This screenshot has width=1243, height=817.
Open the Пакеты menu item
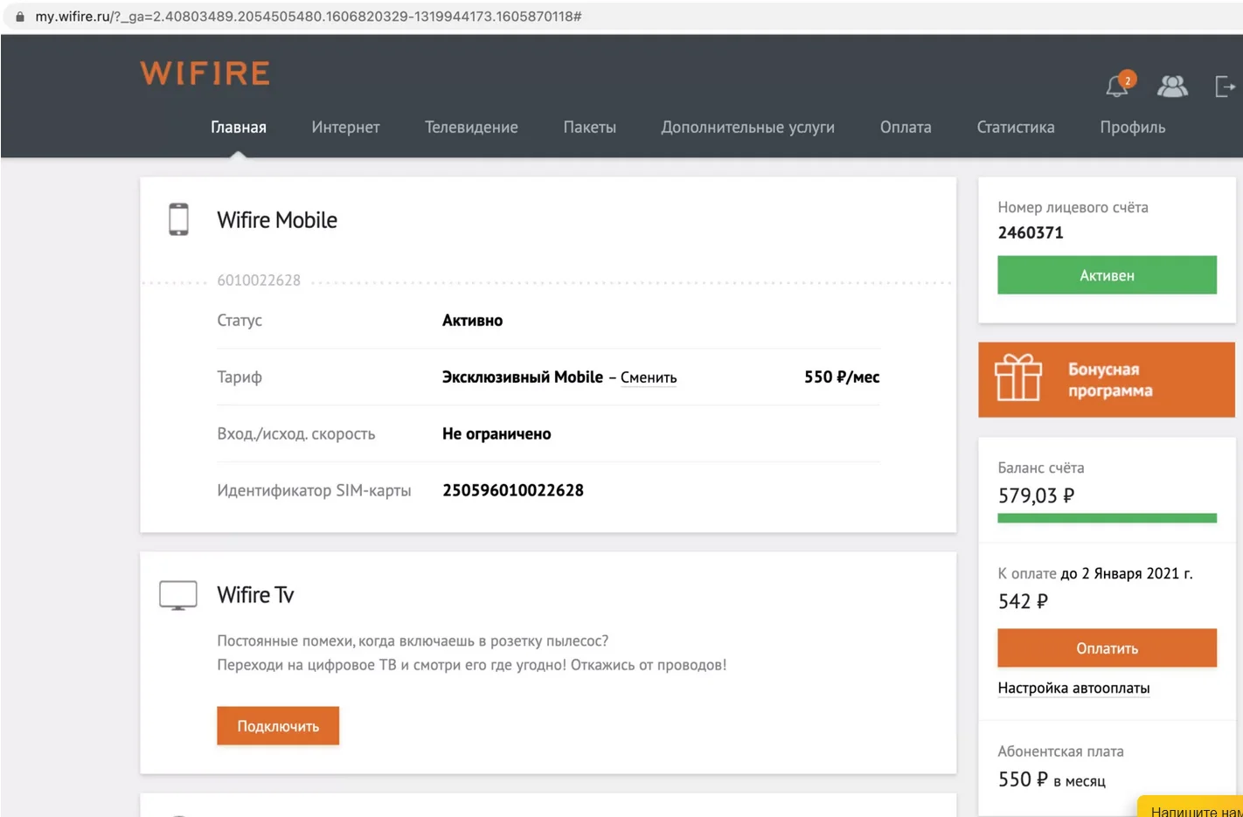click(589, 127)
